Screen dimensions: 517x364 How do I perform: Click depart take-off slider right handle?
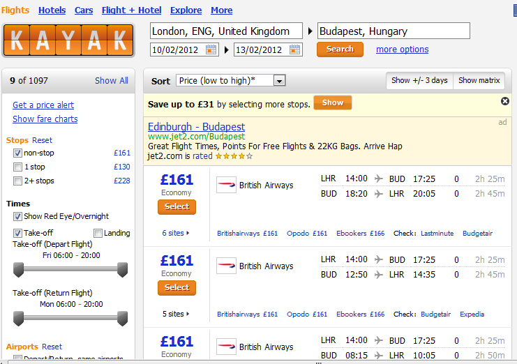coord(122,270)
